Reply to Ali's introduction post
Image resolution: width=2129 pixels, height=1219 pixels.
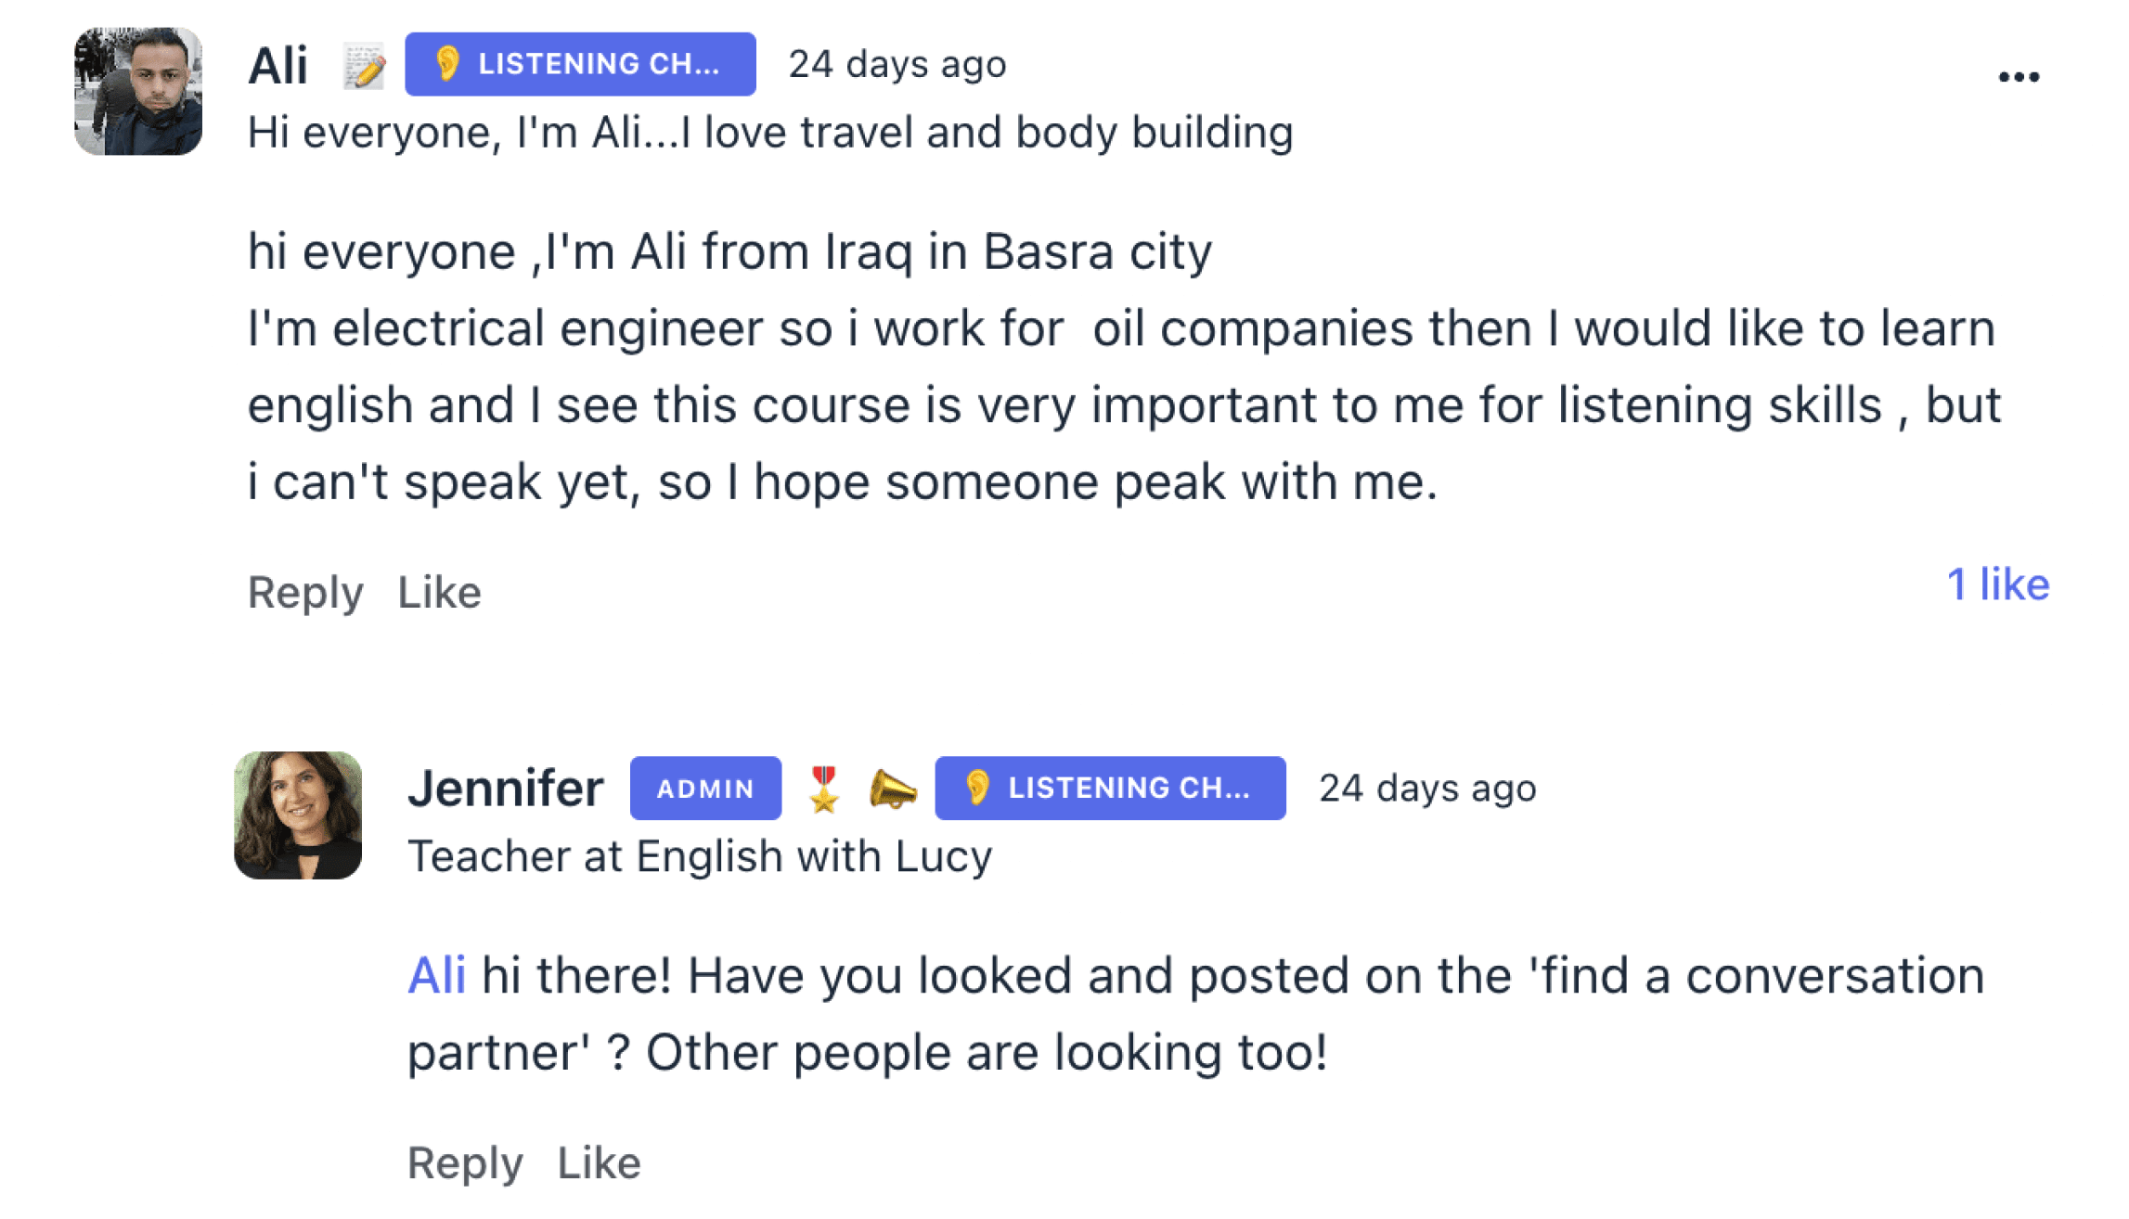pos(305,592)
